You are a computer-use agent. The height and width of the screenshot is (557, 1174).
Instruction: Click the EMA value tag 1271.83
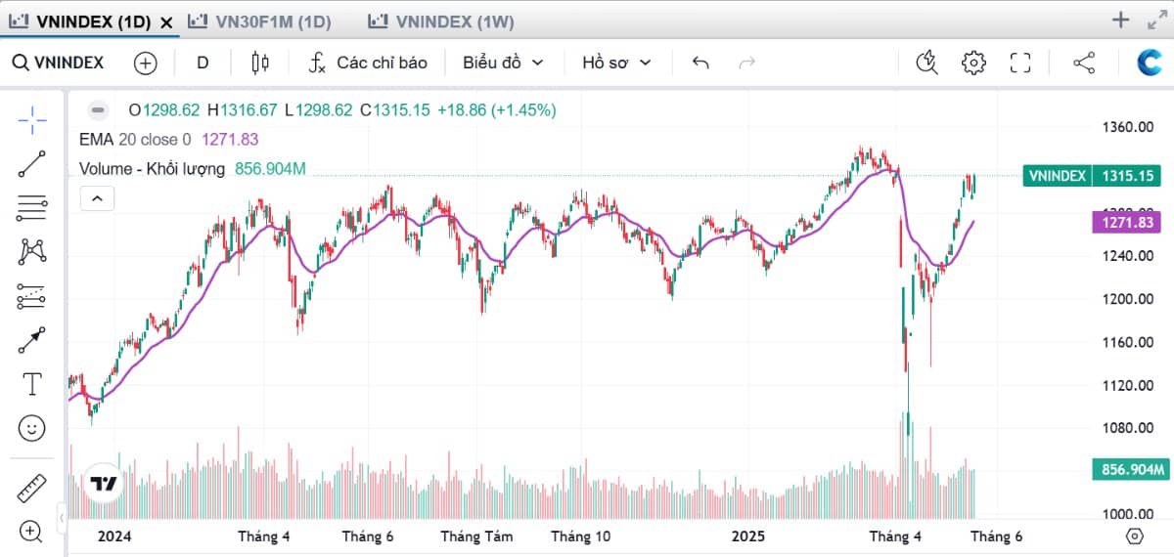coord(1127,223)
